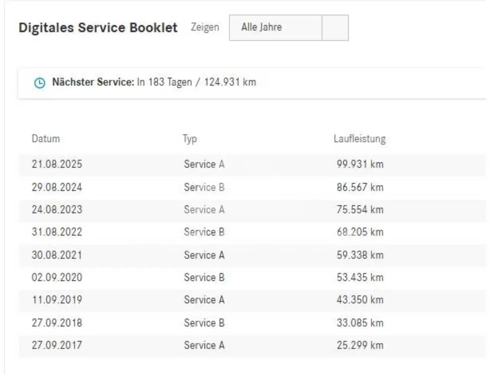Click the Laufleistung column header
This screenshot has width=490, height=374.
coord(359,139)
